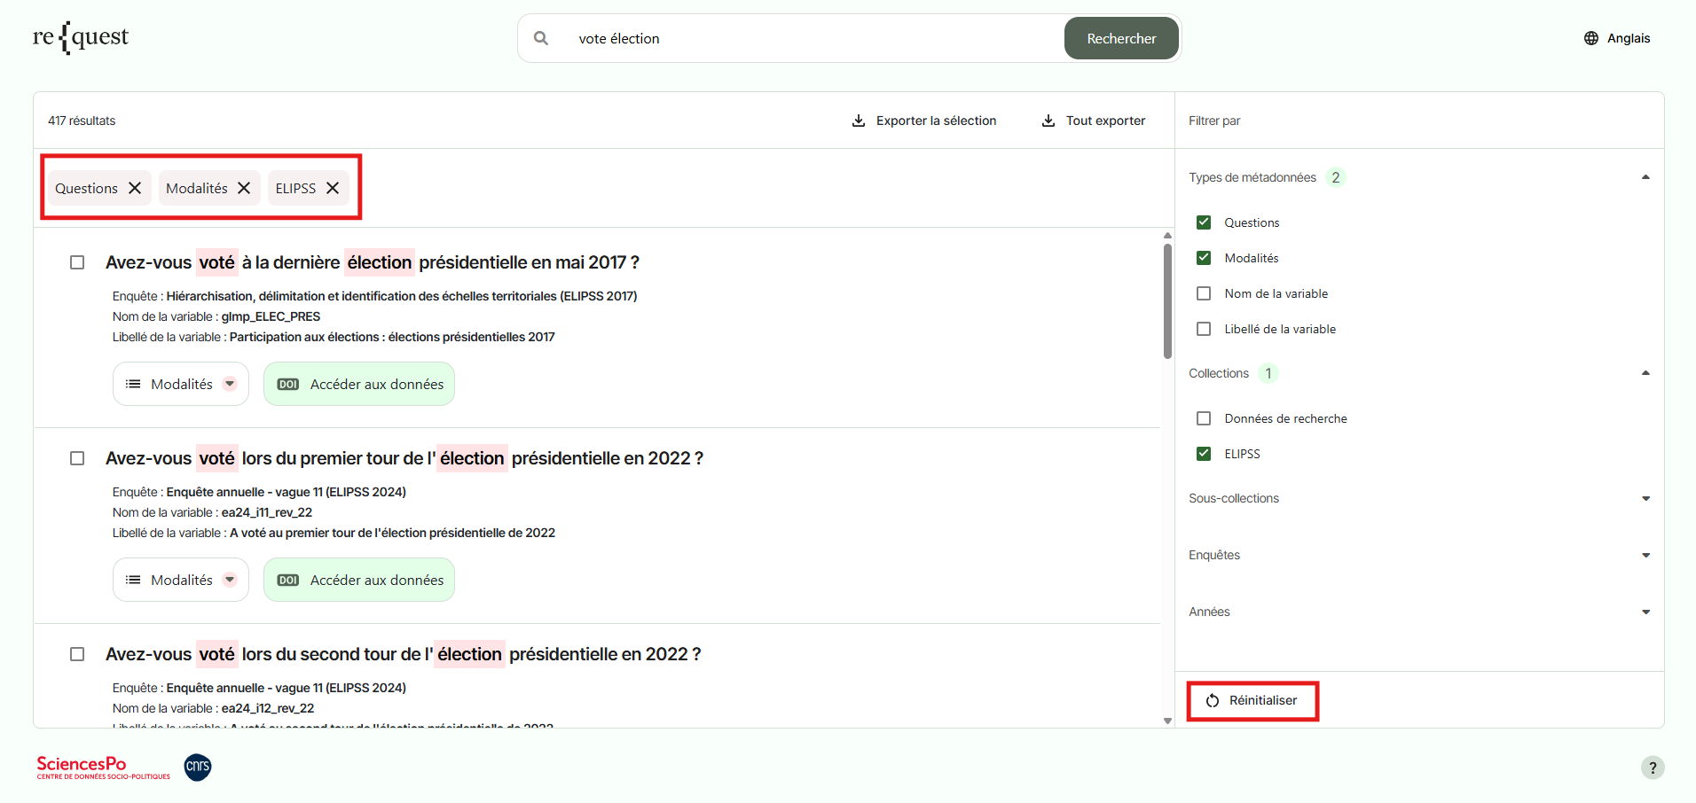Enable the Nom de la variable checkbox
The height and width of the screenshot is (803, 1696).
pos(1204,293)
